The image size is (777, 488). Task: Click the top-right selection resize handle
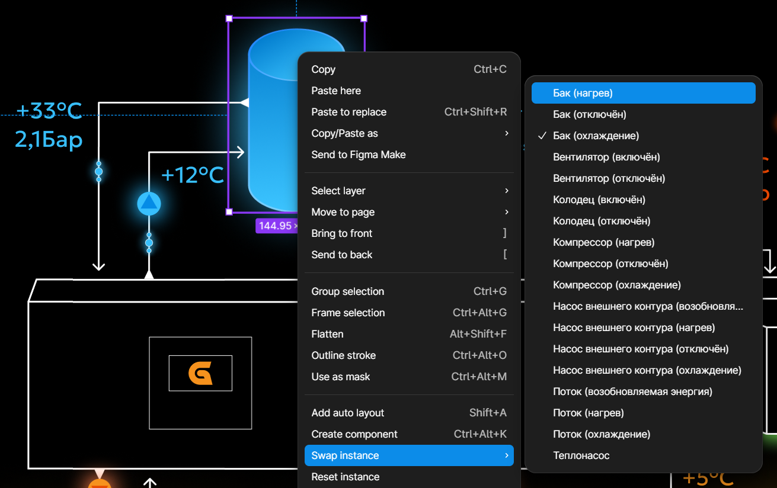[x=364, y=18]
